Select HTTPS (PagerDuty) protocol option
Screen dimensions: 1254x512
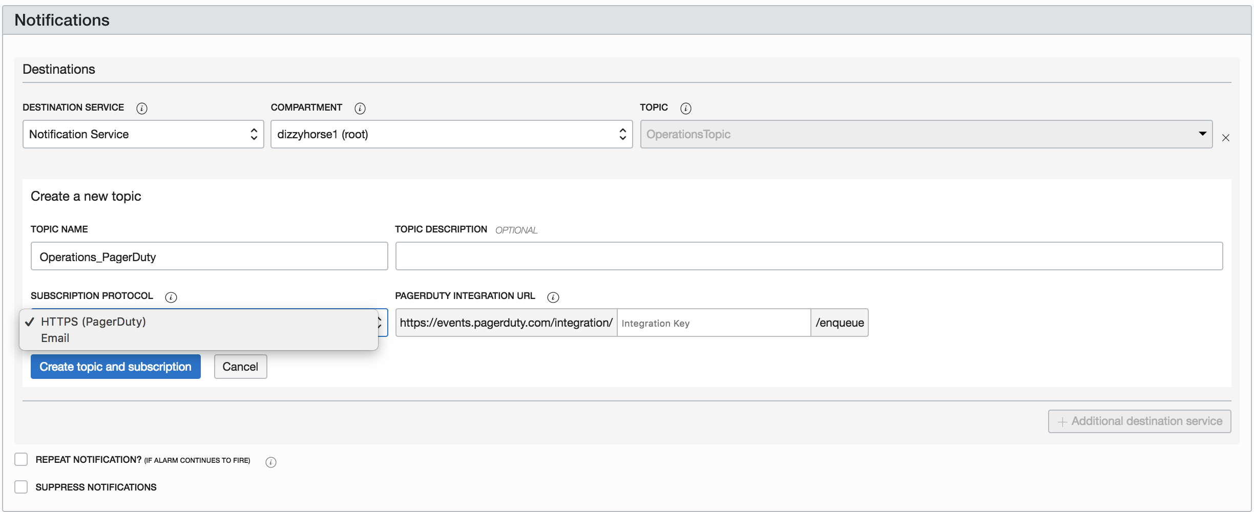coord(93,322)
